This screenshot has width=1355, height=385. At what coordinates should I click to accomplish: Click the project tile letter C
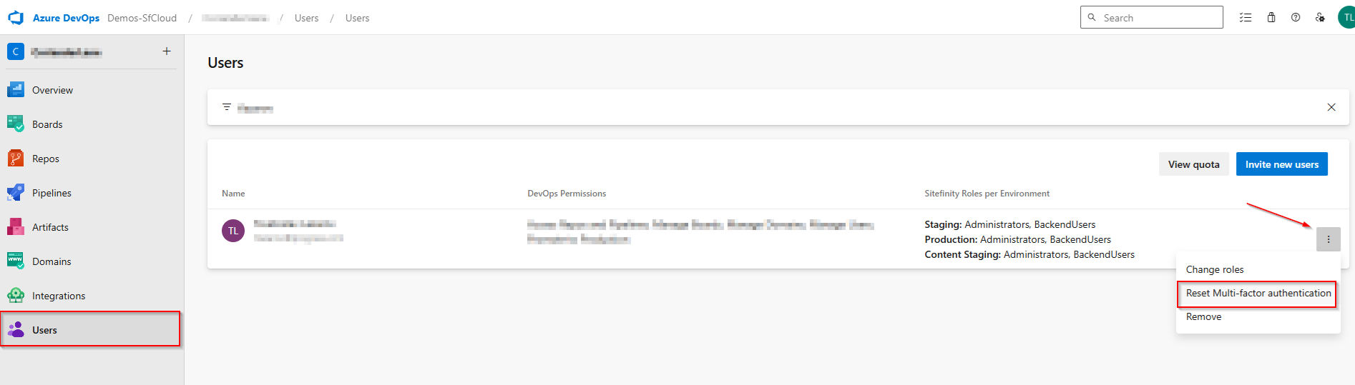point(16,51)
